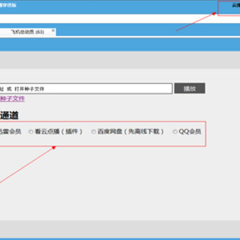
Task: Select the 看云点播（插件）radio button
Action: (x=31, y=131)
